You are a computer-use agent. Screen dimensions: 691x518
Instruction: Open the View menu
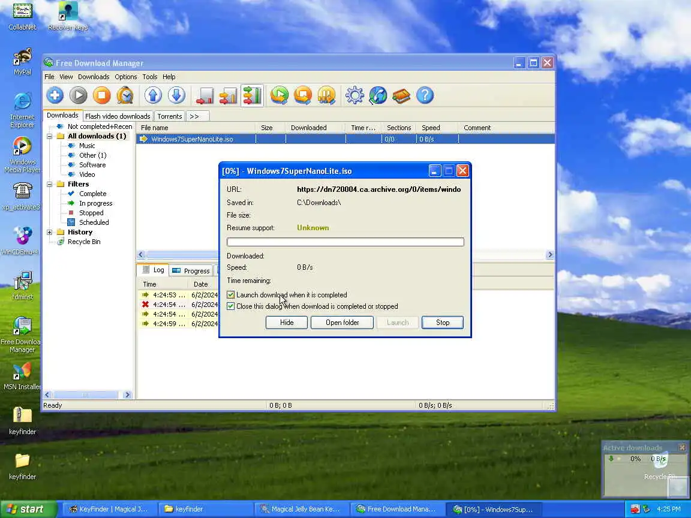point(66,77)
